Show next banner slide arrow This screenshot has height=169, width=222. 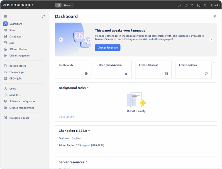(211, 40)
